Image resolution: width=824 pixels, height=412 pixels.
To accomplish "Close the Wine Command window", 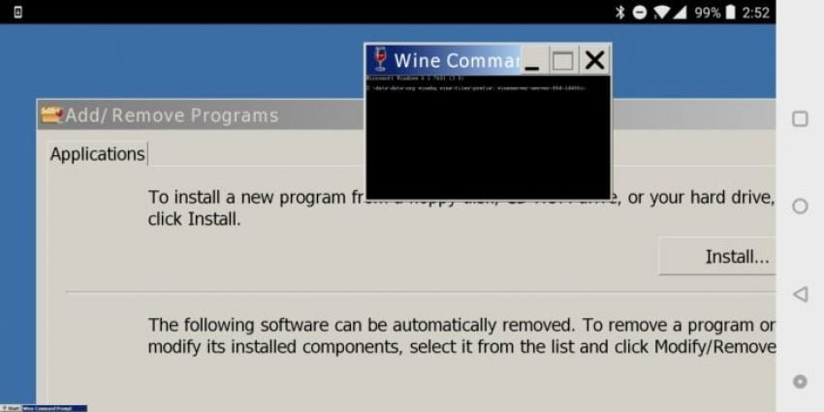I will 594,60.
